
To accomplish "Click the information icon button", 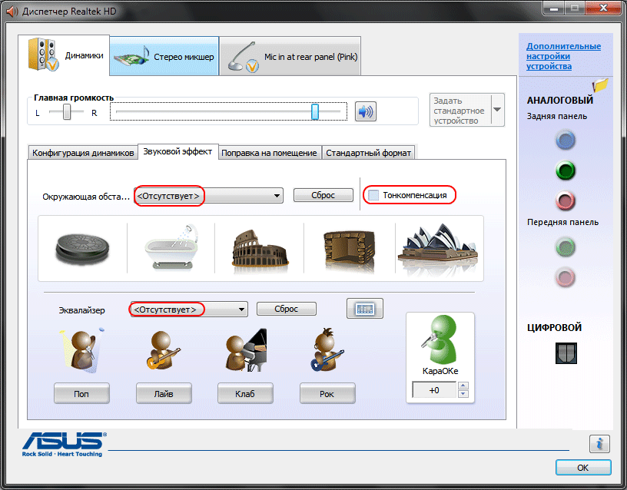I will tap(599, 443).
